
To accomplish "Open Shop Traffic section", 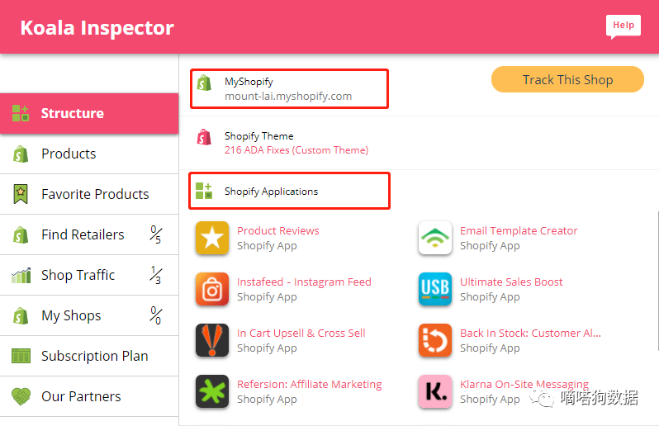I will pos(89,275).
